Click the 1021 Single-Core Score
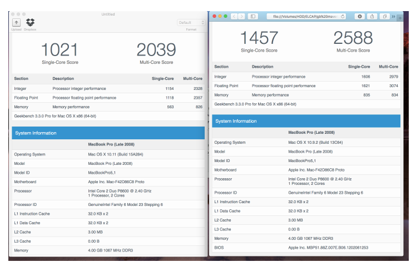The width and height of the screenshot is (416, 267). coord(60,50)
